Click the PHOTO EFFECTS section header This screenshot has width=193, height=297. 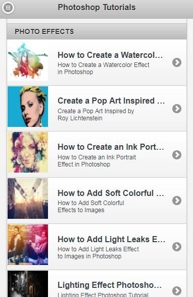point(96,31)
